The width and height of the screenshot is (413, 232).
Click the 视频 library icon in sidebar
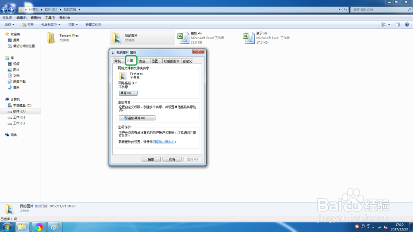pos(10,64)
